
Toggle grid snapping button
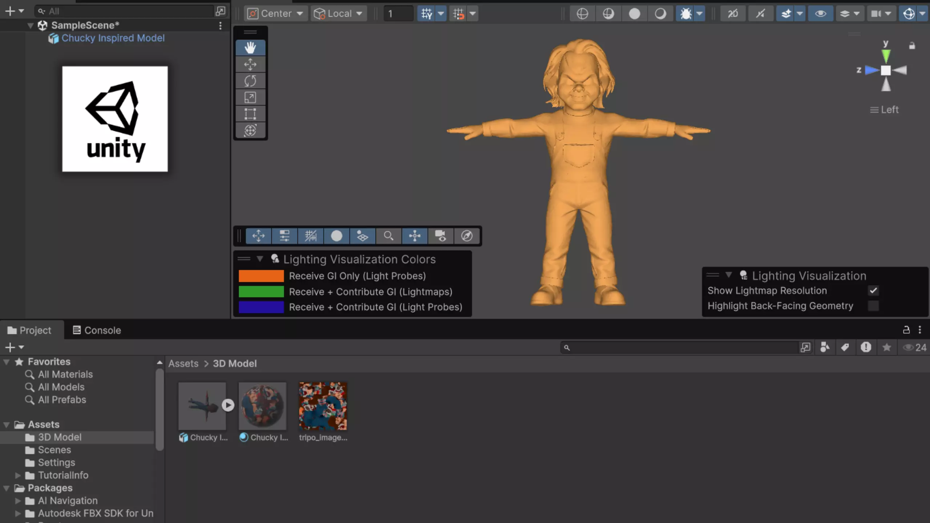426,13
